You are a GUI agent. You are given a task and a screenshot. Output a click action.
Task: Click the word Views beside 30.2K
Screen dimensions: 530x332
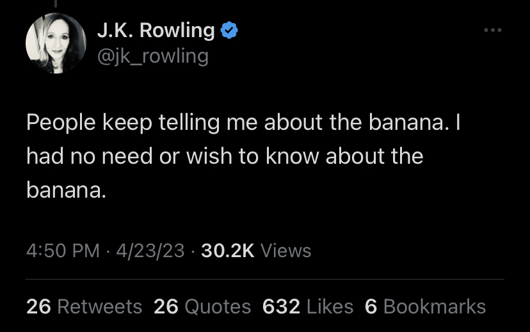click(286, 251)
